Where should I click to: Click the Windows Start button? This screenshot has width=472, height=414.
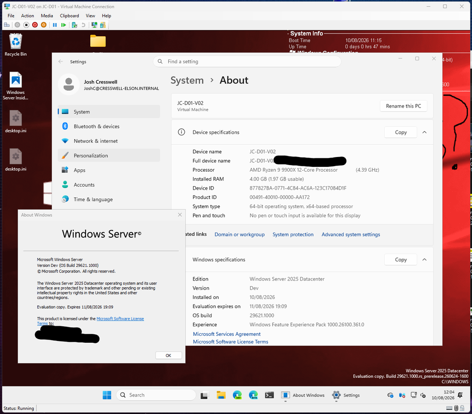[107, 395]
